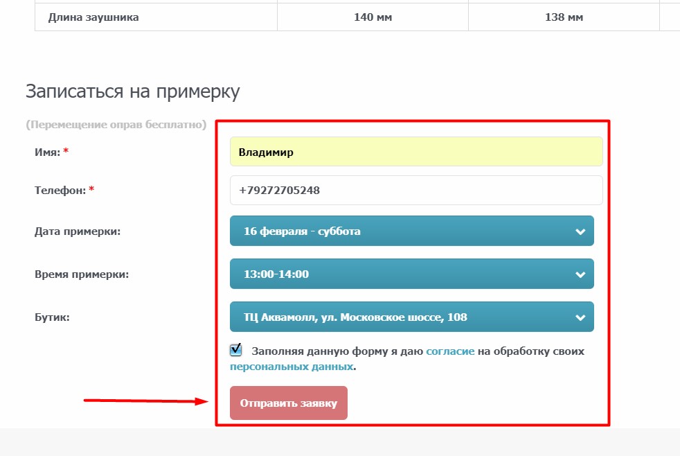The image size is (680, 456).
Task: Click the 'Записаться на примерку' heading
Action: (132, 91)
